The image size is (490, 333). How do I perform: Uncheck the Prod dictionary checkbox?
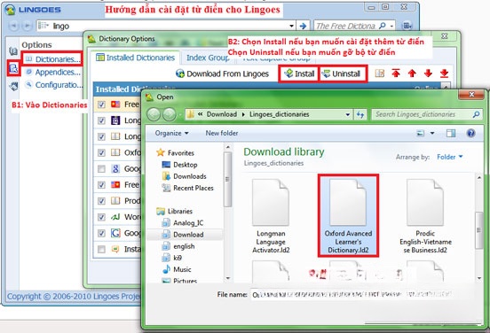101,201
